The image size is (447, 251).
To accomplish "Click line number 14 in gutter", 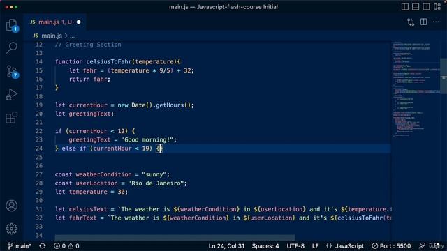I will coord(39,62).
